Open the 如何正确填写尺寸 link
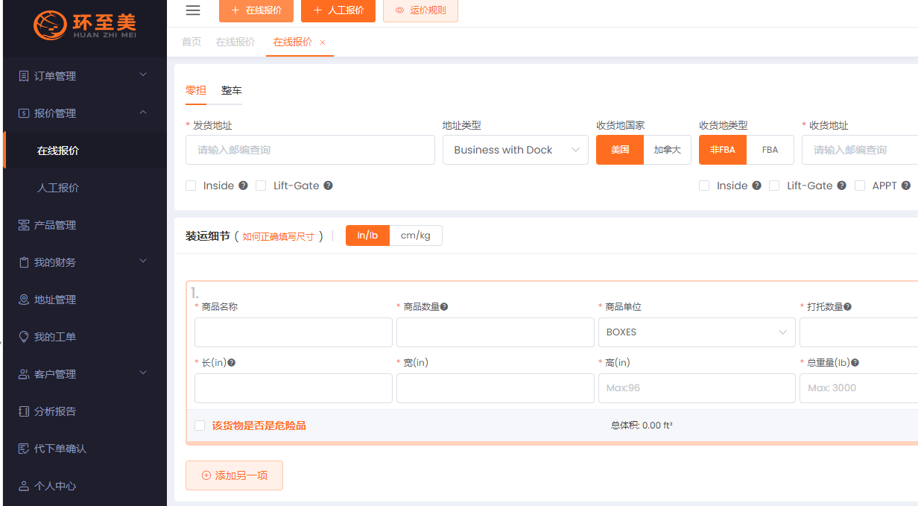Image resolution: width=918 pixels, height=506 pixels. coord(278,237)
